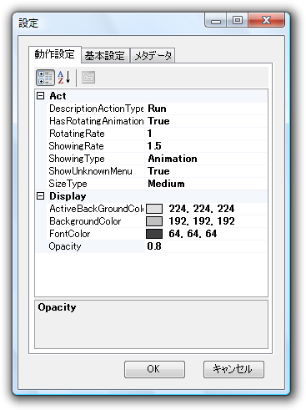Close the 設定 dialog window

click(266, 20)
